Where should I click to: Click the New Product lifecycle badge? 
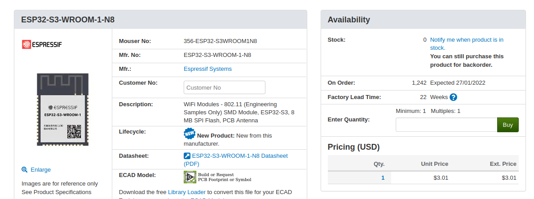190,134
